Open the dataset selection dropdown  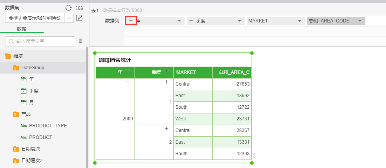[69, 18]
